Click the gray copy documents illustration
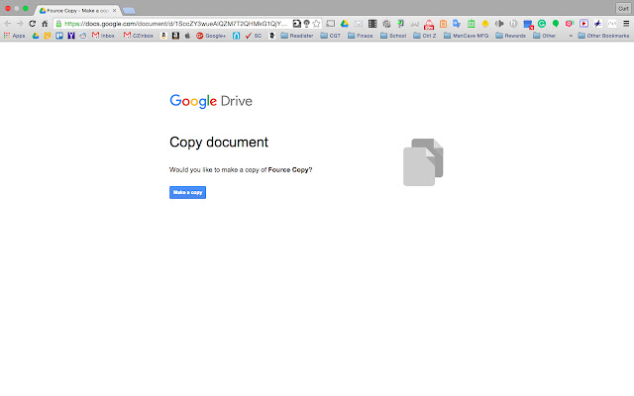634x396 pixels. click(x=423, y=162)
